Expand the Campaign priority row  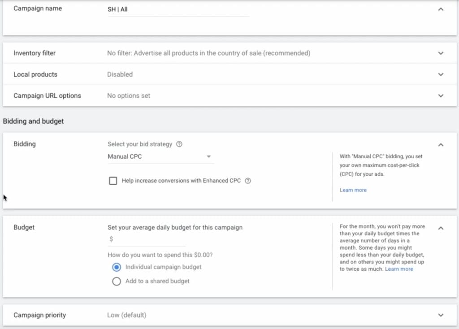click(441, 315)
